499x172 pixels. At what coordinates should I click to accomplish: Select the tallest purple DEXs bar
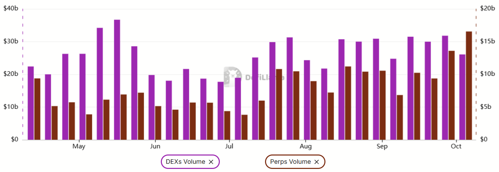click(x=117, y=80)
